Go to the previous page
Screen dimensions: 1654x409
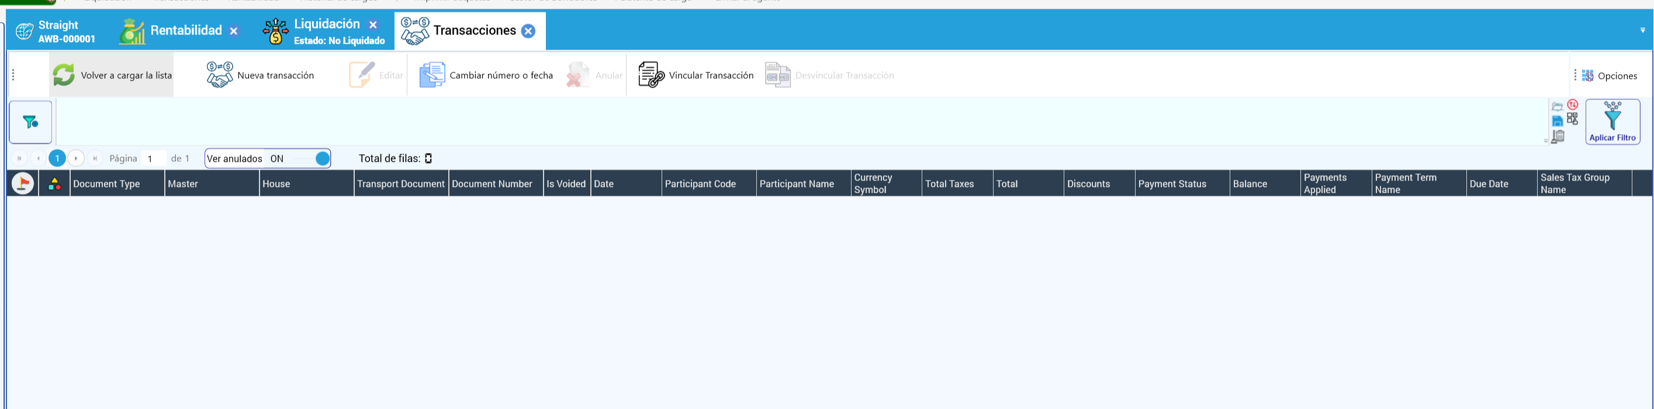(x=39, y=158)
